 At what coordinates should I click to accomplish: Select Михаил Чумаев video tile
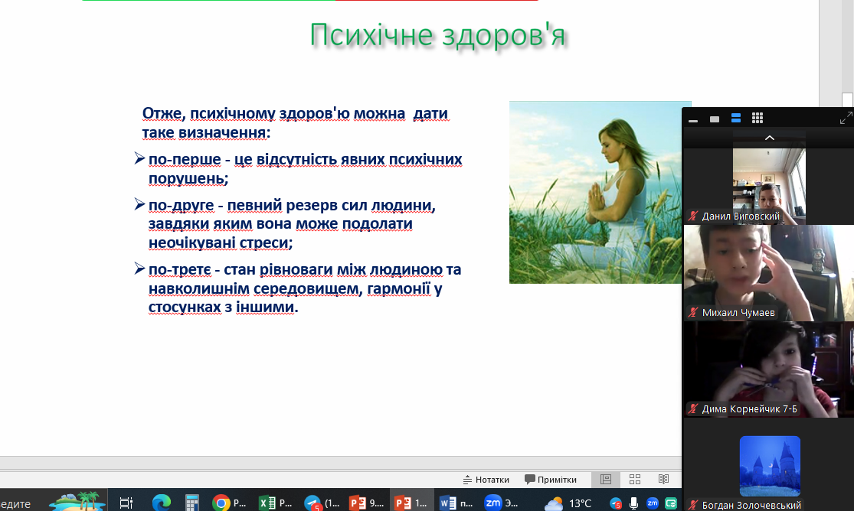[768, 273]
